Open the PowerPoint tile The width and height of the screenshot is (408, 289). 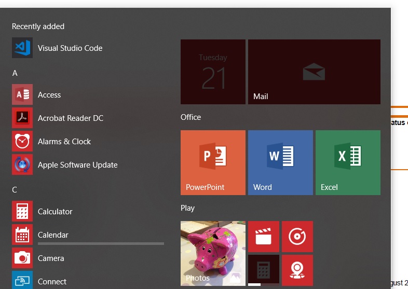pyautogui.click(x=213, y=162)
